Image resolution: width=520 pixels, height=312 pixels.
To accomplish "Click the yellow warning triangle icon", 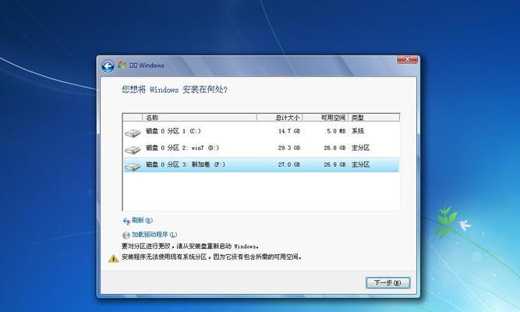I will [x=113, y=258].
